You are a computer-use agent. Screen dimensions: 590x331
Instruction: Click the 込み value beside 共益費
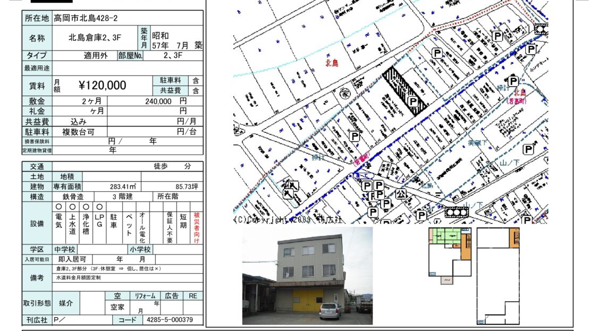click(x=79, y=122)
